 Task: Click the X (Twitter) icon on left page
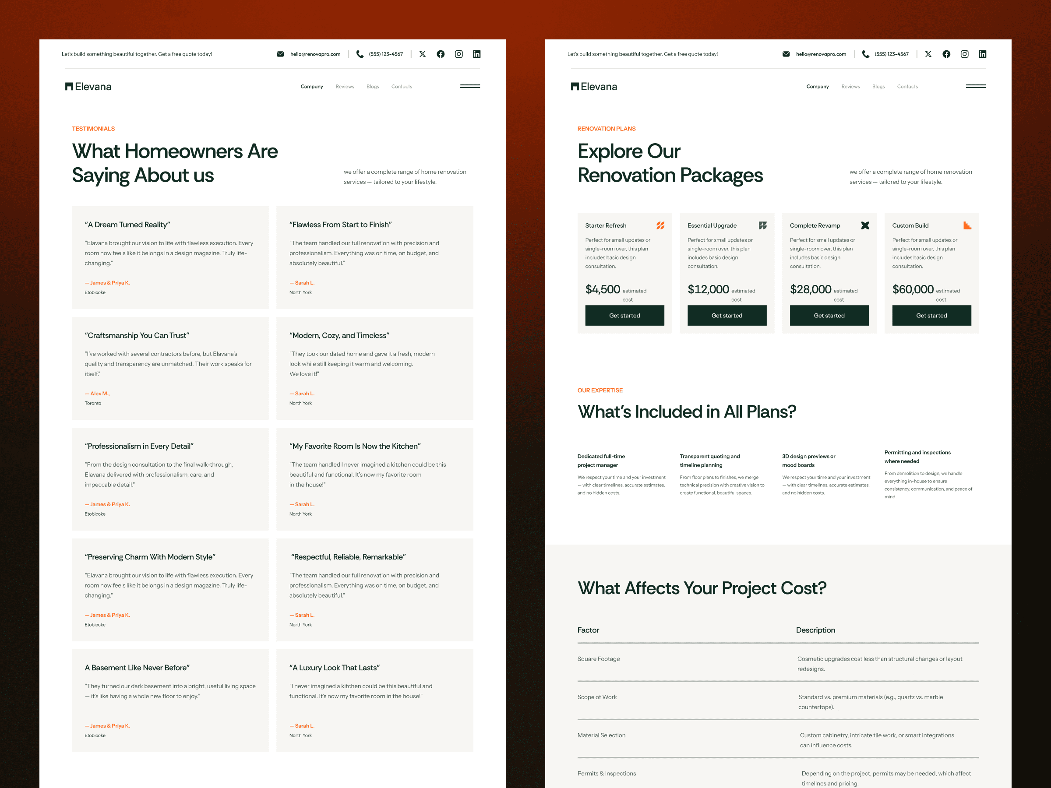423,54
